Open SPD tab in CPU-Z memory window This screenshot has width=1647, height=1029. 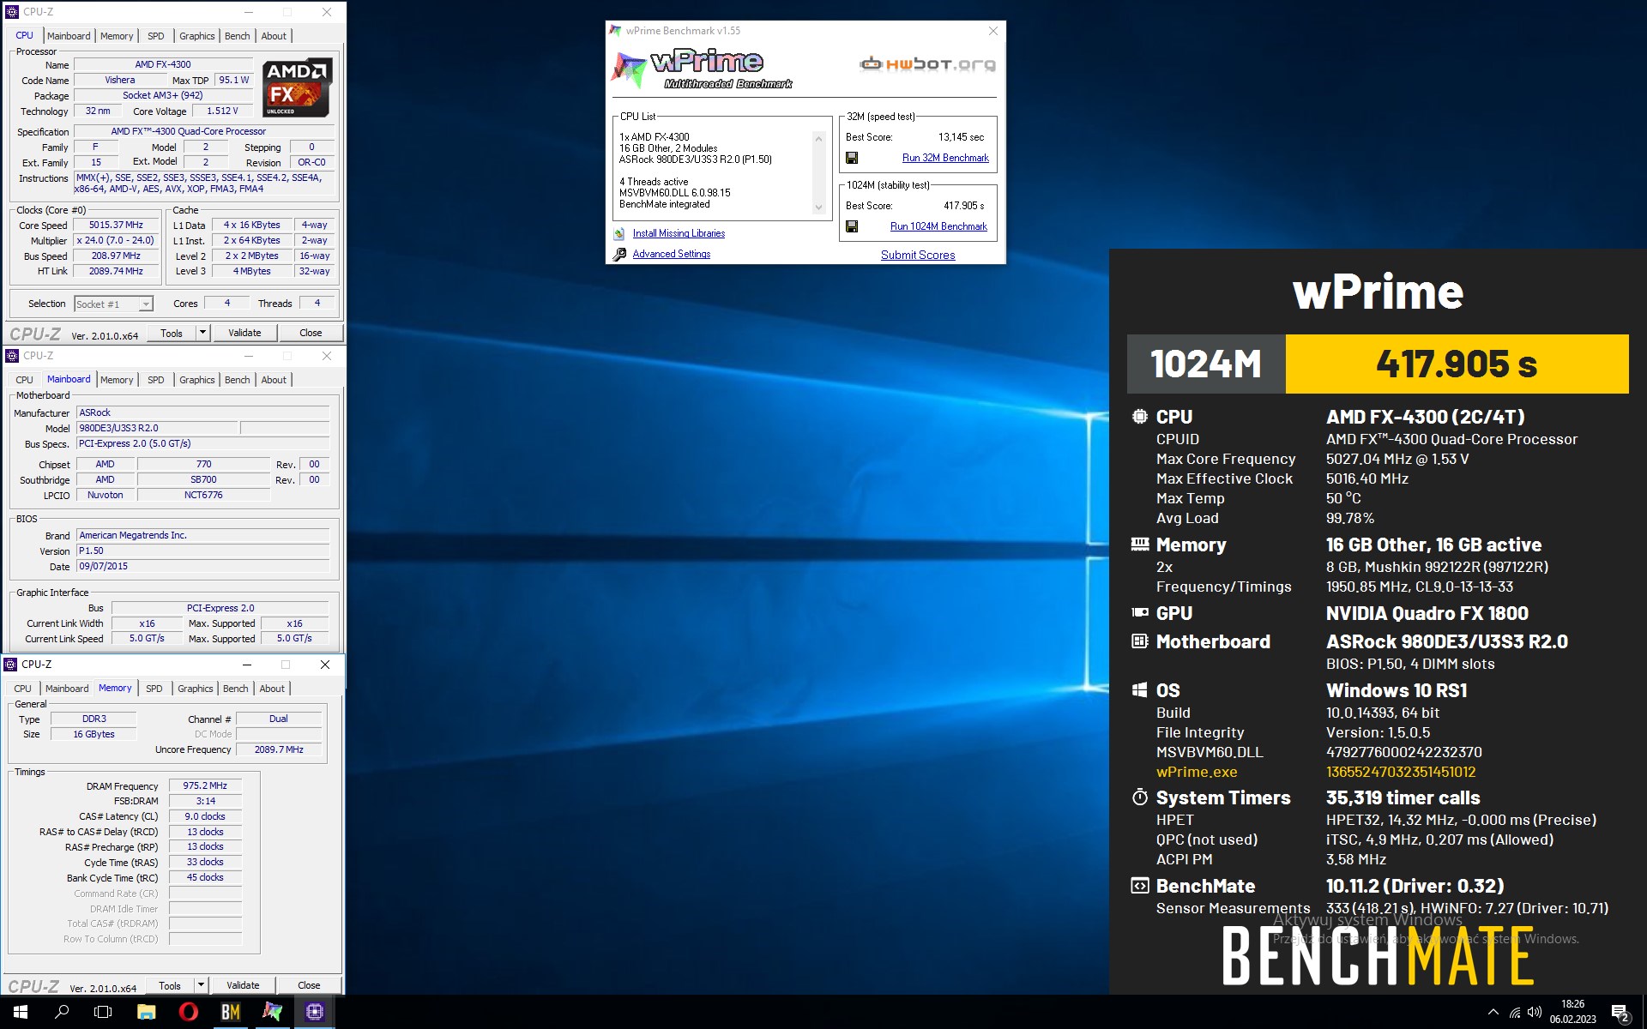(x=154, y=689)
